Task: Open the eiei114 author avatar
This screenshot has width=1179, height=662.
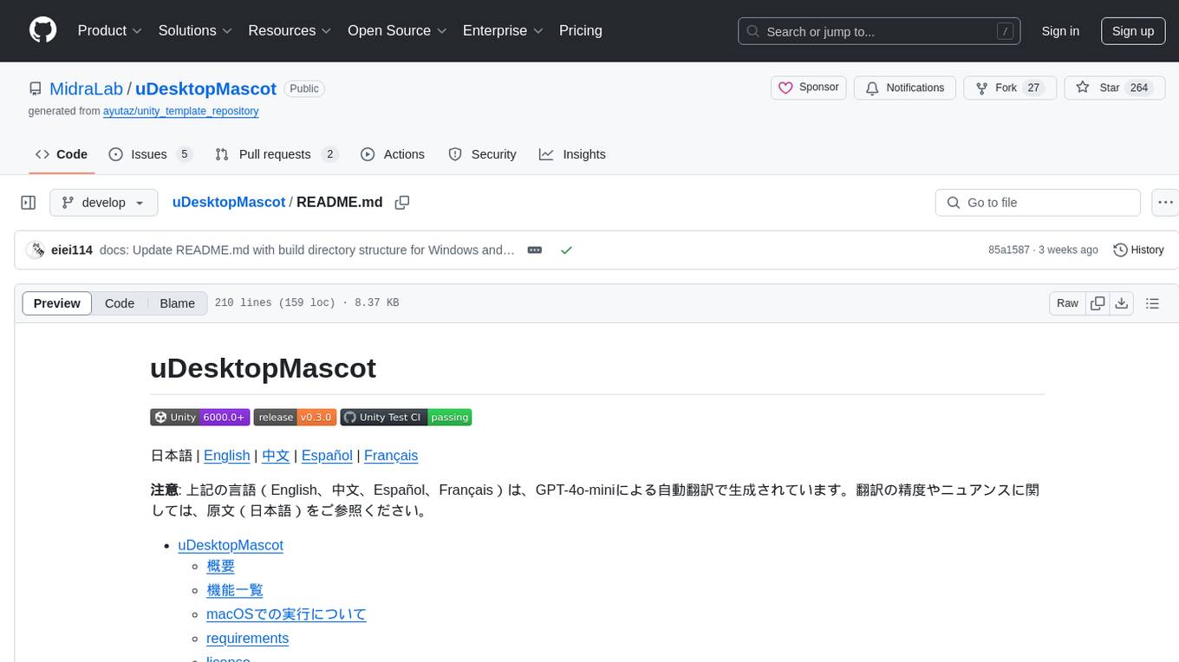Action: pyautogui.click(x=36, y=250)
